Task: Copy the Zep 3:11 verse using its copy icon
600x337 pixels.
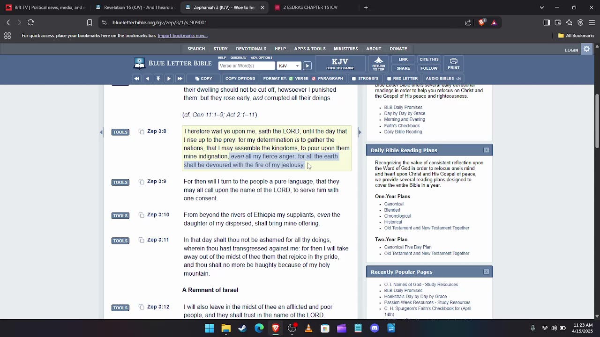Action: pyautogui.click(x=141, y=240)
